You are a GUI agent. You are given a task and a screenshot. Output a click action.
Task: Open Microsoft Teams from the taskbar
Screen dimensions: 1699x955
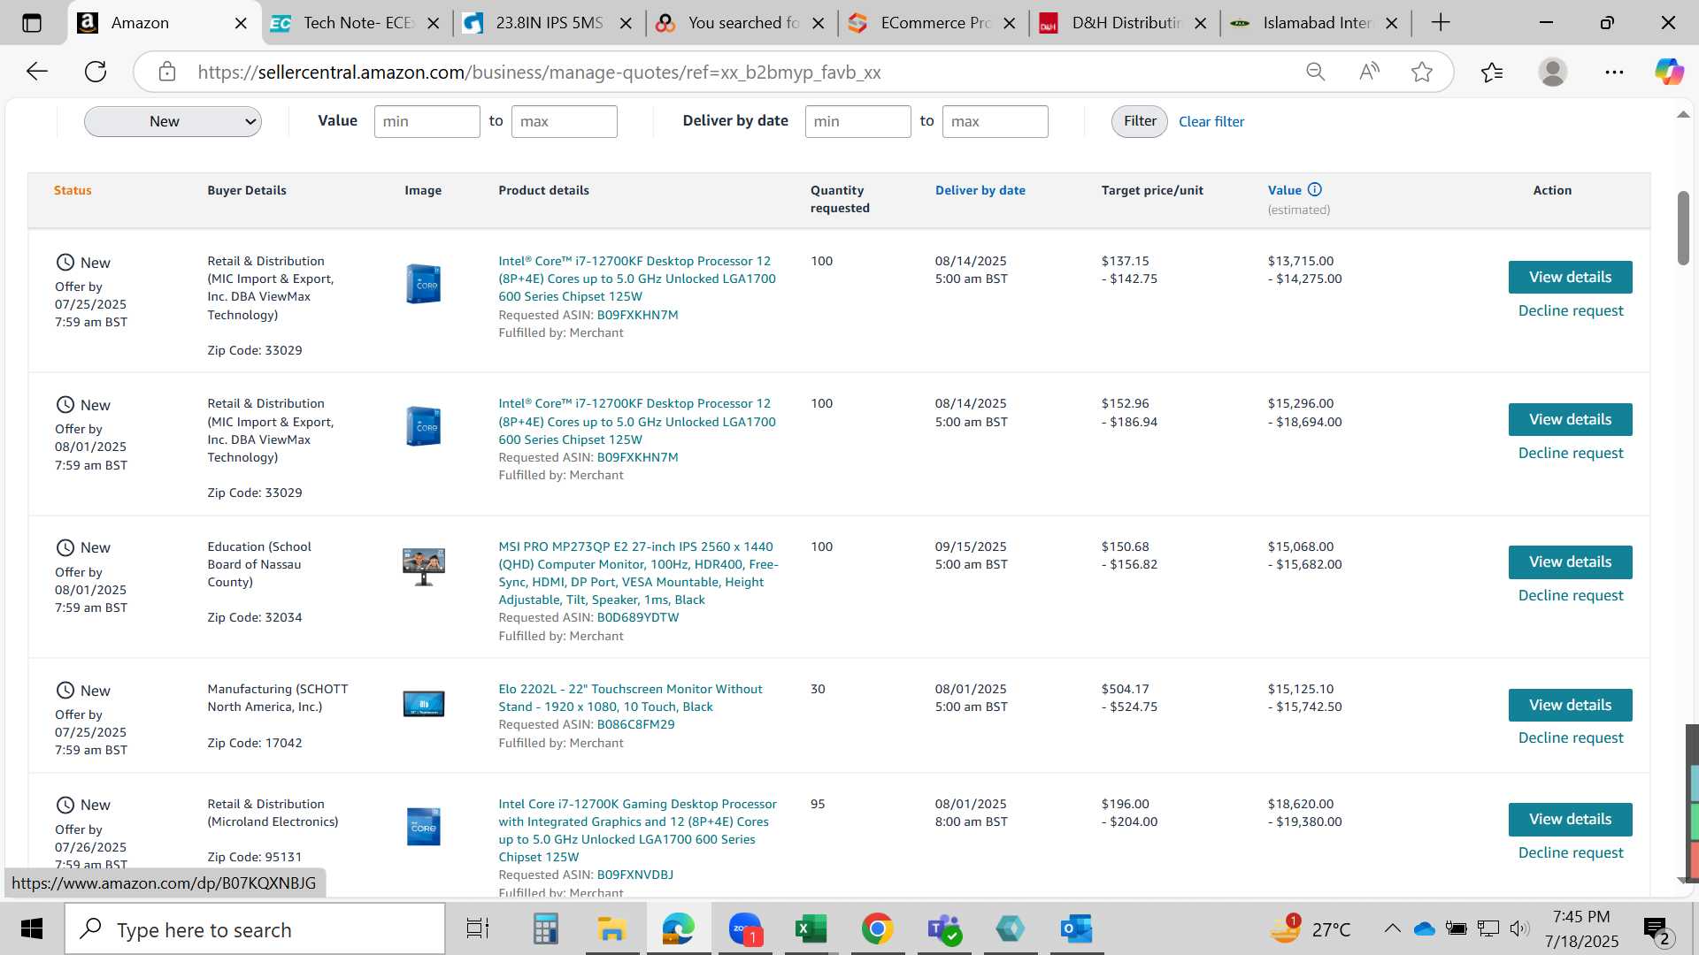(944, 928)
